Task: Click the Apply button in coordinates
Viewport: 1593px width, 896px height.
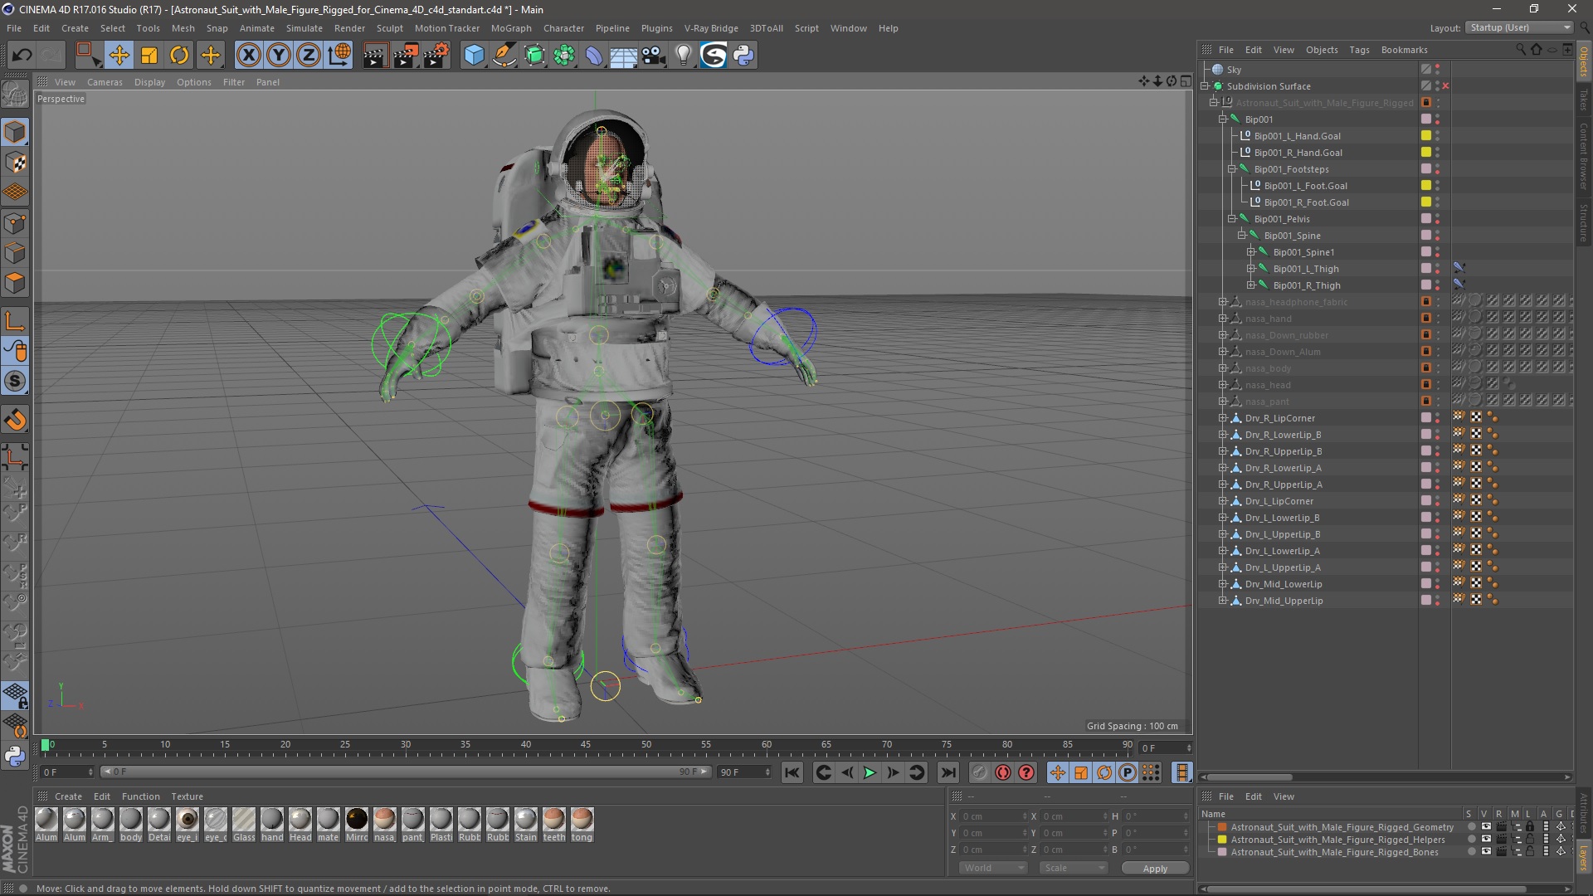Action: coord(1155,869)
